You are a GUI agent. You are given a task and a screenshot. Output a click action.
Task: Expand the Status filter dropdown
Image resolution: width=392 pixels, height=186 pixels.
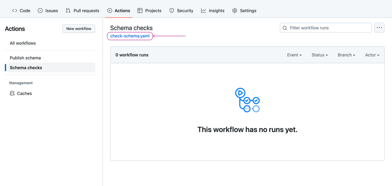tap(319, 55)
